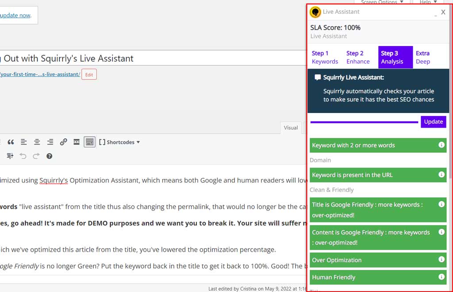Expand the Screen Options panel

[x=382, y=2]
